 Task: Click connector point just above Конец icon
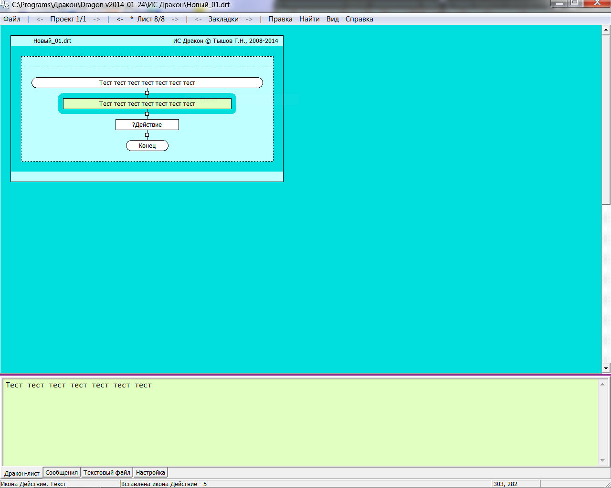(147, 135)
